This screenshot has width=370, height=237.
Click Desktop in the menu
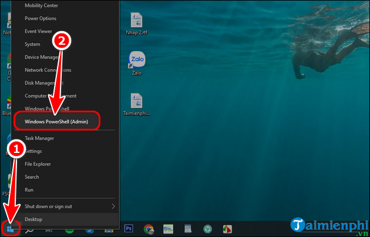(65, 219)
